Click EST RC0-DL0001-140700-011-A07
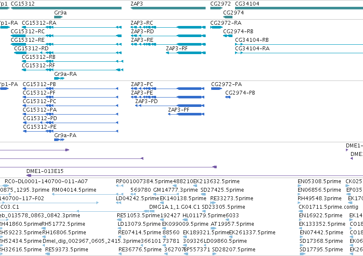363x256 pixels. pos(46,181)
